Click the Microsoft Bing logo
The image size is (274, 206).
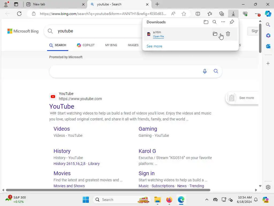(23, 31)
